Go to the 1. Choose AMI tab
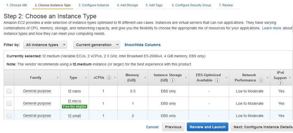Screen dimensions: 293x133 click(16, 5)
